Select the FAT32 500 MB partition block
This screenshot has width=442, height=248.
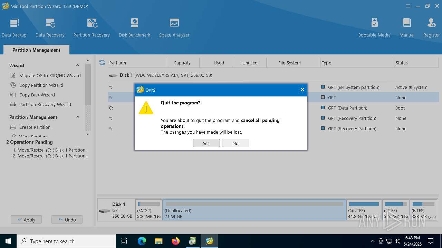149,210
